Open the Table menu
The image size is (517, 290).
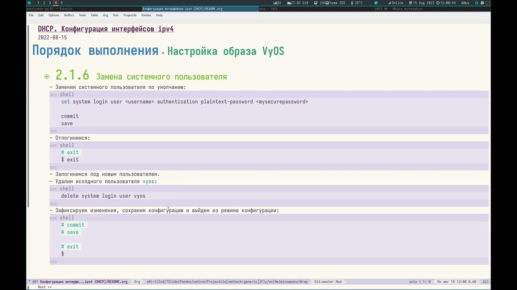[95, 15]
